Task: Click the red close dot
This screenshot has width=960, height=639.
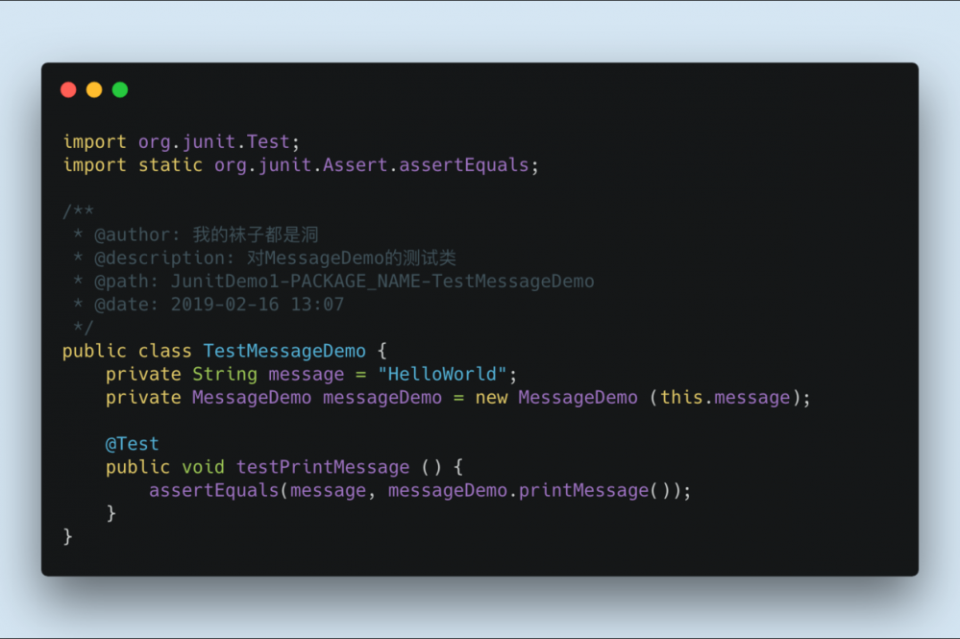Action: [x=68, y=90]
